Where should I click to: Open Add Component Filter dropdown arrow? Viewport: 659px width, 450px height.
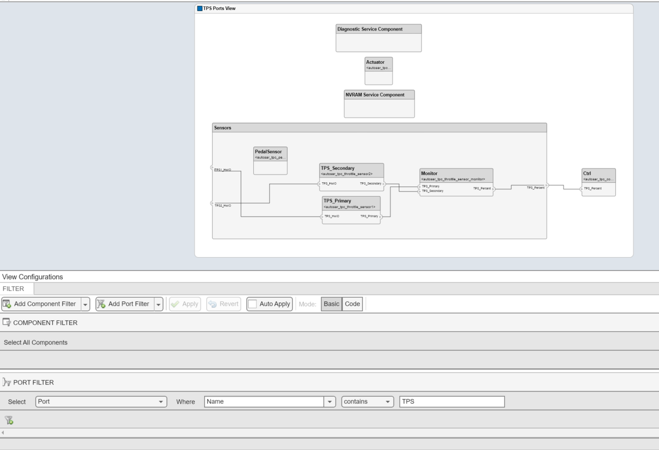point(85,304)
